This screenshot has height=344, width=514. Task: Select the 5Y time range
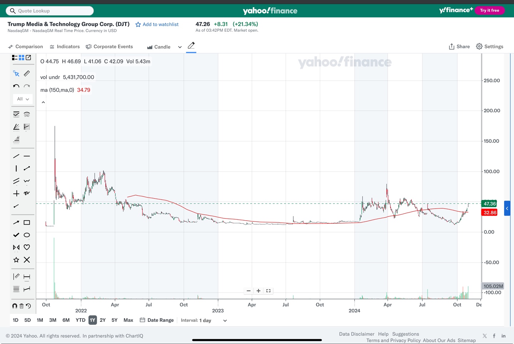click(x=115, y=320)
